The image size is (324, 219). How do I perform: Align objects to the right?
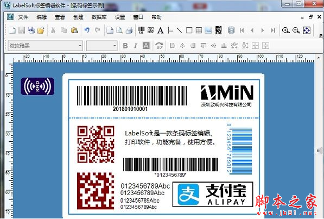193,46
